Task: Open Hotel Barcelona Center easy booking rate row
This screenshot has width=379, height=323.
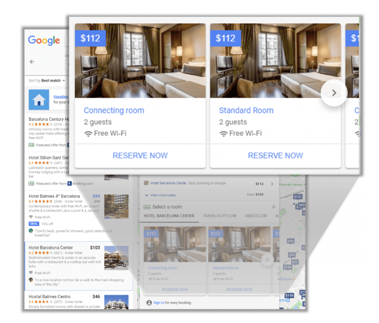Action: [209, 184]
